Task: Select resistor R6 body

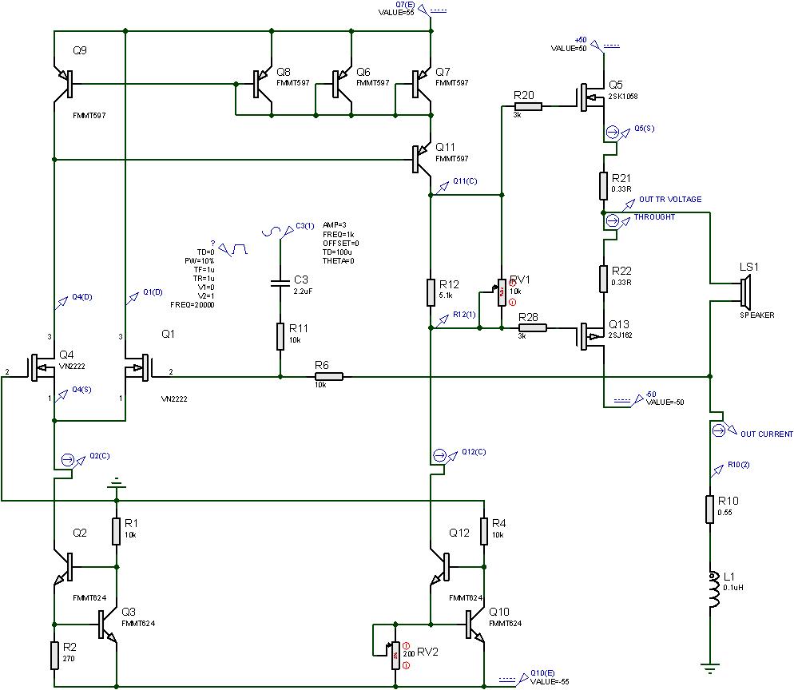Action: [x=329, y=377]
